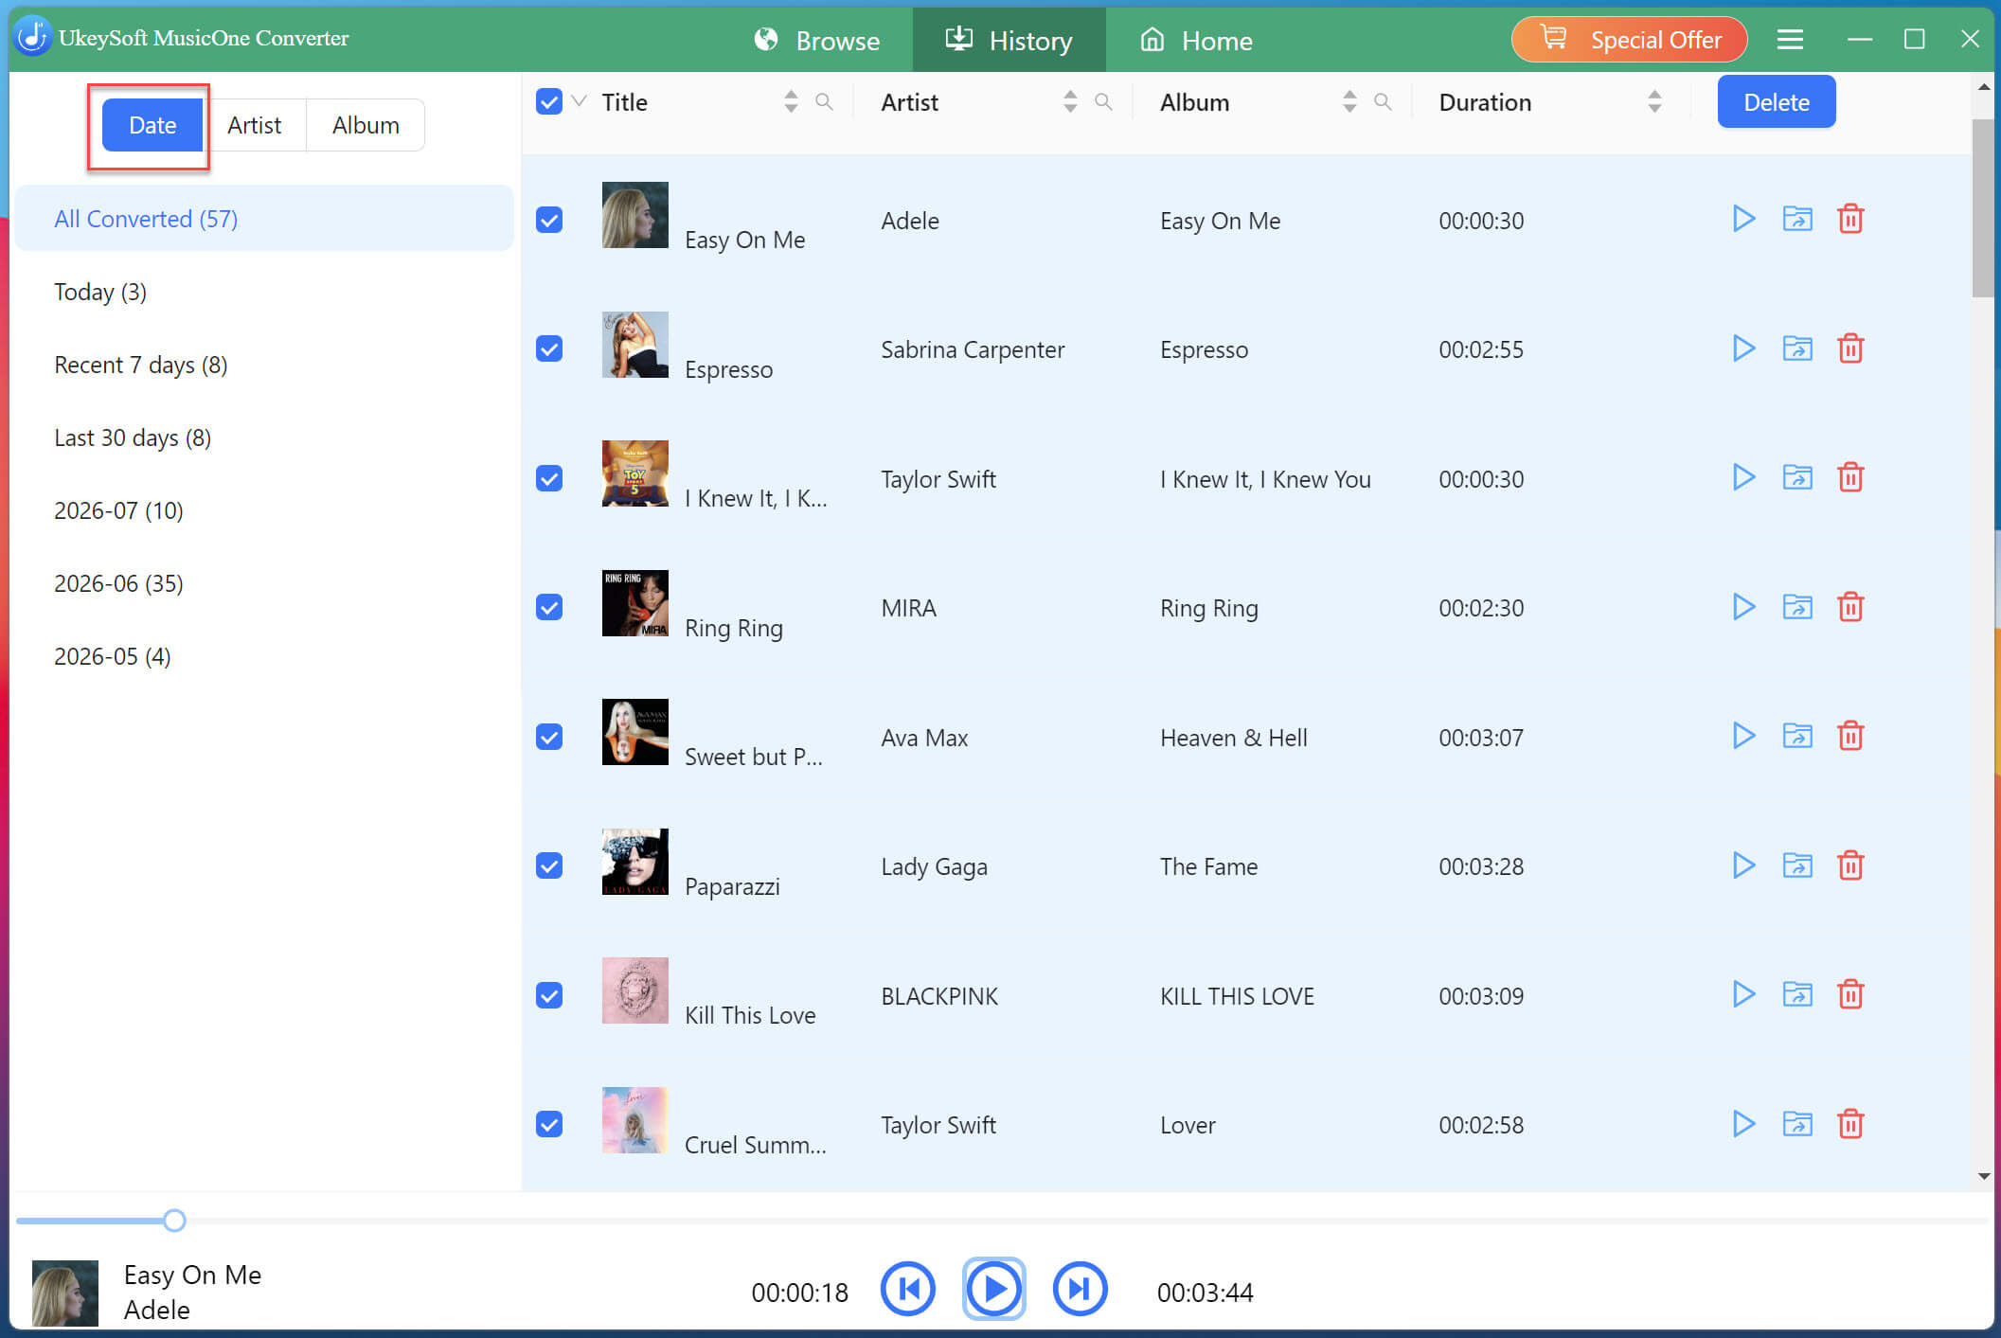Click the playback progress slider handle

tap(174, 1220)
